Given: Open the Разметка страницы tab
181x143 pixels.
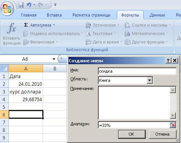Looking at the screenshot, I should tap(91, 15).
